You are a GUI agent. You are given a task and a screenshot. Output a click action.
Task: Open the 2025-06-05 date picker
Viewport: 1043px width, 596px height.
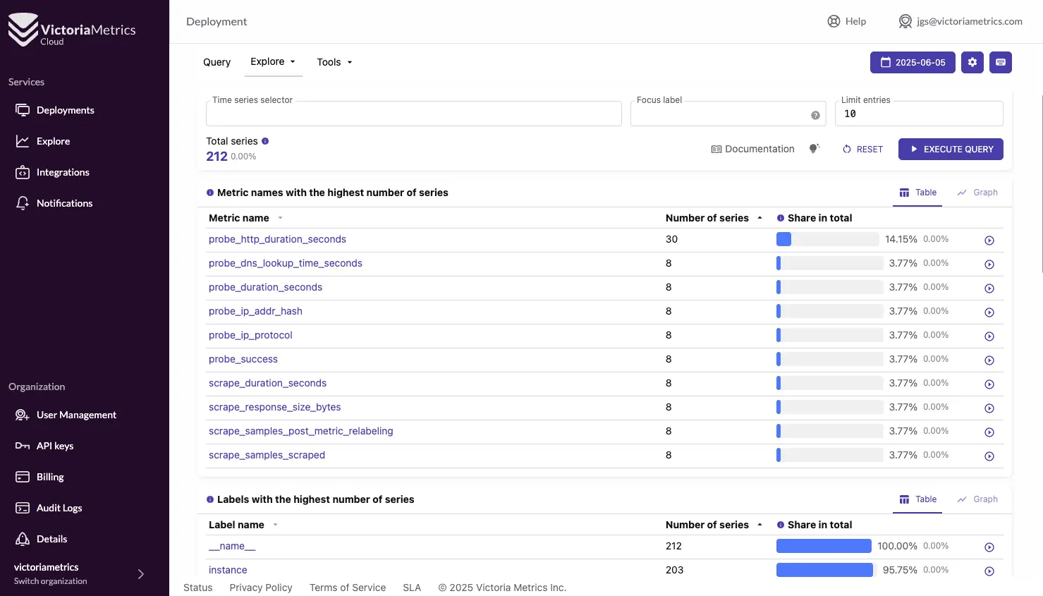913,62
